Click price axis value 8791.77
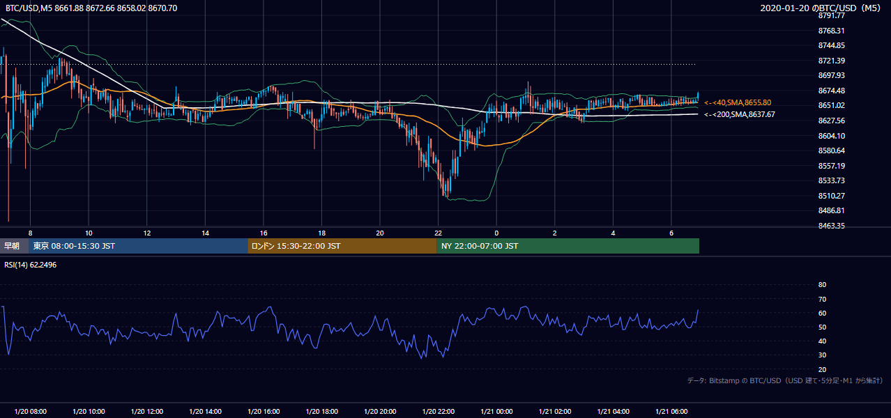This screenshot has height=418, width=891. point(831,15)
